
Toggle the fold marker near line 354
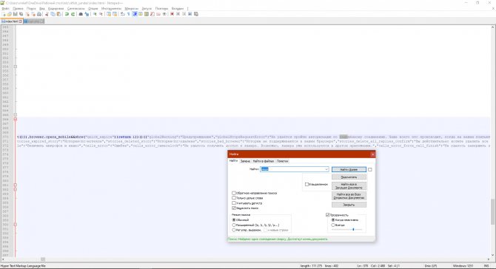point(16,67)
